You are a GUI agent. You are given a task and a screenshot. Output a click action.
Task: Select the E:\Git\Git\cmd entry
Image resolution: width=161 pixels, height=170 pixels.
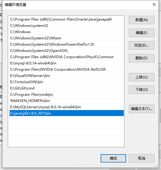click(x=66, y=88)
